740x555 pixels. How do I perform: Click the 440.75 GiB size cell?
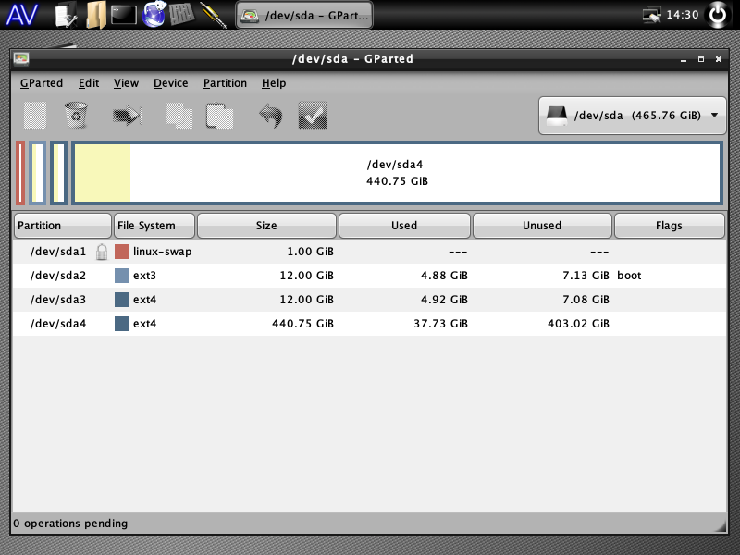(x=302, y=324)
